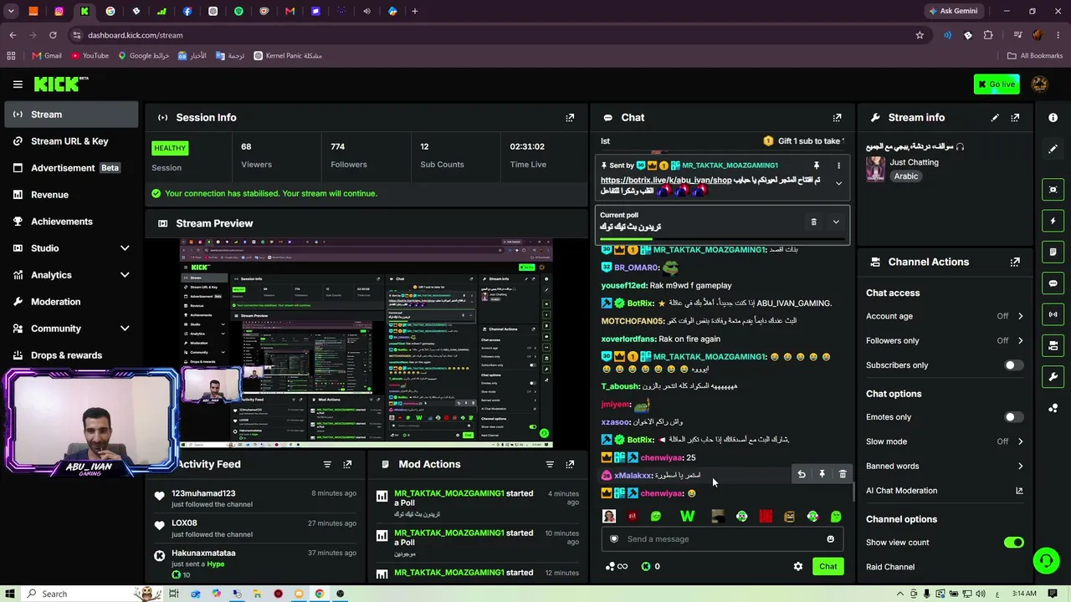Open Banned words list
The width and height of the screenshot is (1071, 602).
(x=945, y=466)
